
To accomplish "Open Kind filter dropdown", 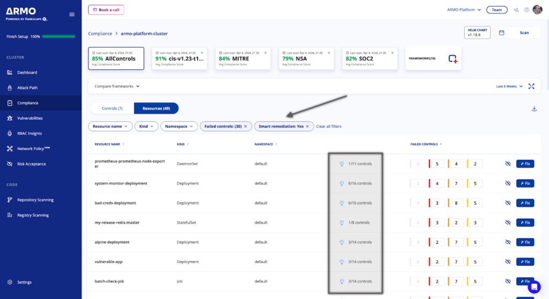I will [x=146, y=126].
